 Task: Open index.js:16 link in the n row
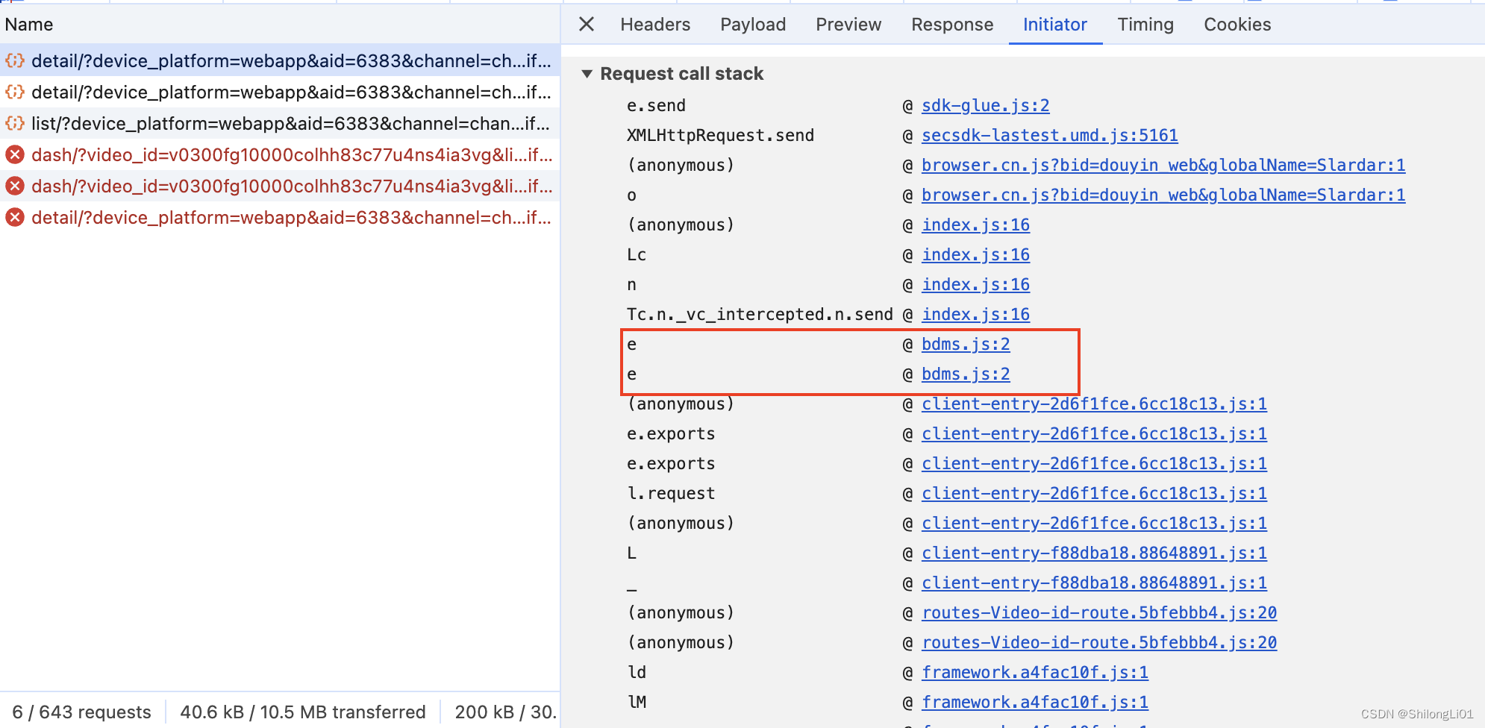[975, 285]
